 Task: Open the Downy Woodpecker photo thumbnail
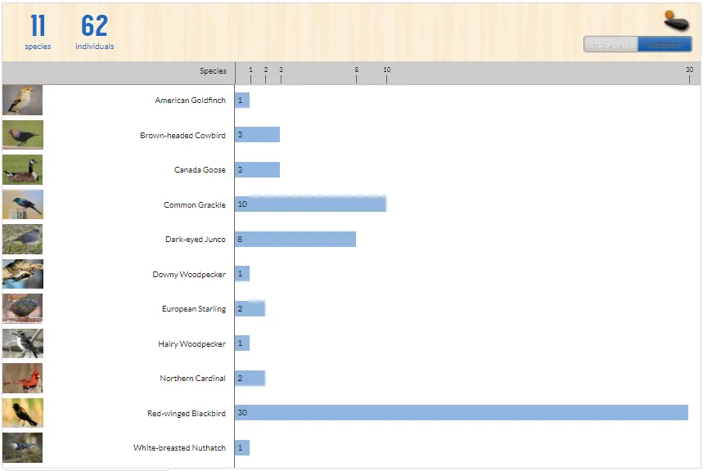(22, 274)
